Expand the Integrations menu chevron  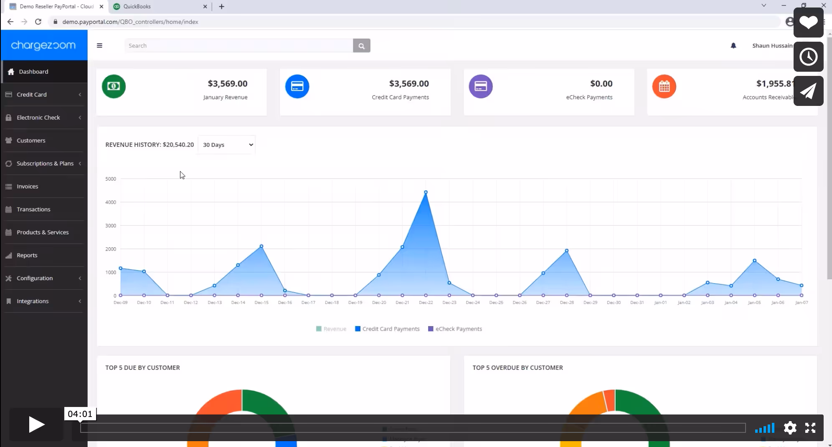pos(80,301)
